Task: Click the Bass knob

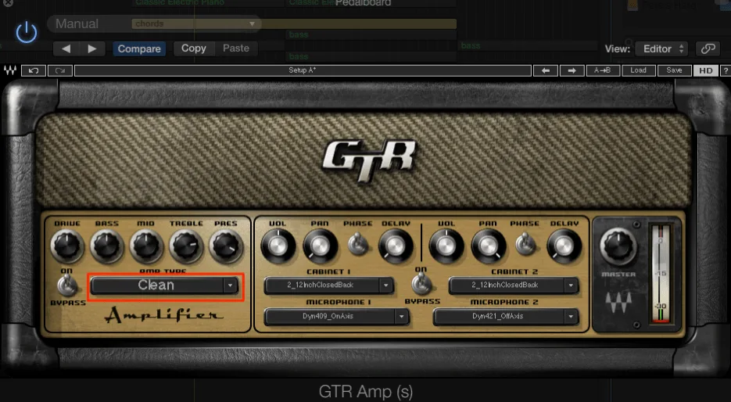Action: (x=107, y=246)
